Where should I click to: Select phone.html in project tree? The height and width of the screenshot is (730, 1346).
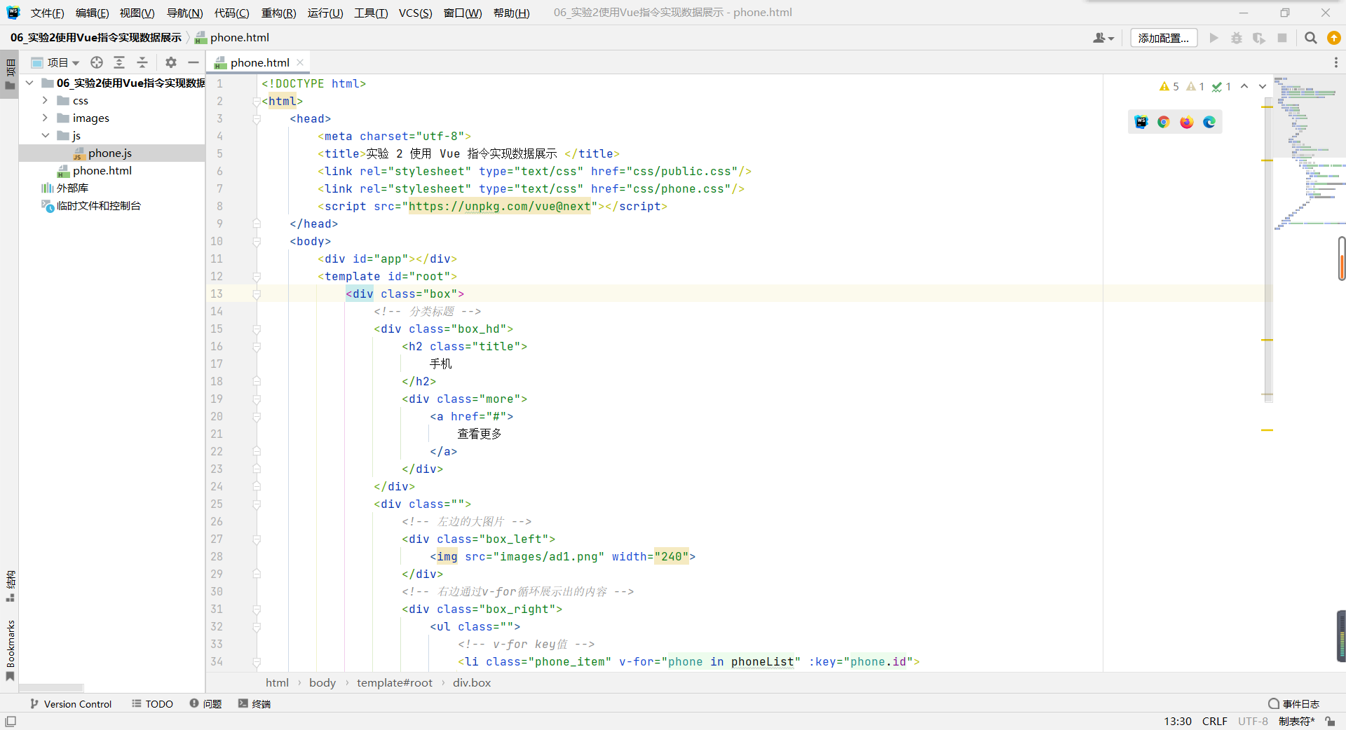[x=102, y=170]
